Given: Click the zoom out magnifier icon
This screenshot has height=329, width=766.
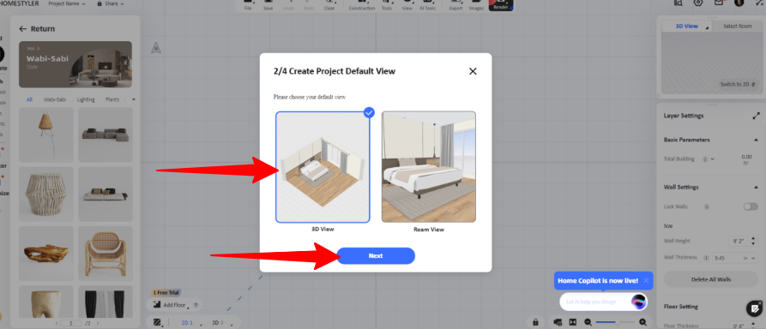Looking at the screenshot, I should (588, 322).
